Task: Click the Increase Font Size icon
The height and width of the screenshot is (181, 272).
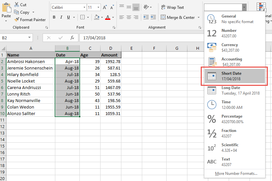Action: [x=105, y=7]
